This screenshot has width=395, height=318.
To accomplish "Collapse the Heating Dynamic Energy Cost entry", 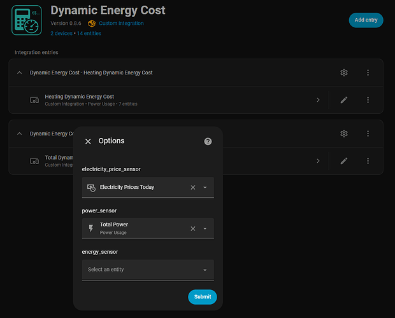I will pos(19,73).
